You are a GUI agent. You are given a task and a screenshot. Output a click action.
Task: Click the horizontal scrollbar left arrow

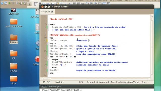[x=42, y=79]
